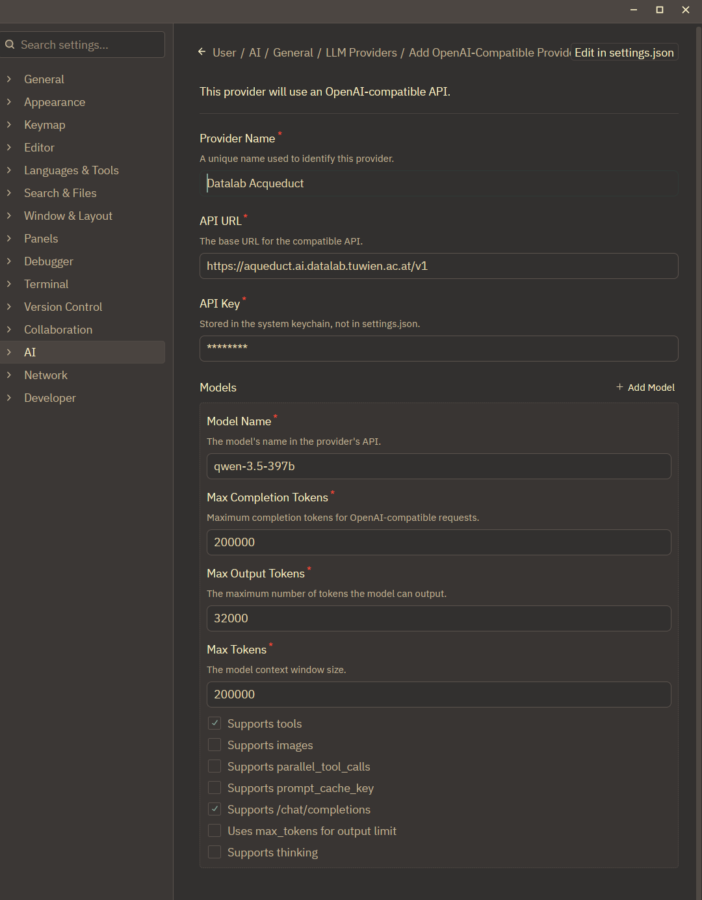The image size is (702, 900).
Task: Expand the Panels section chevron
Action: [x=9, y=238]
